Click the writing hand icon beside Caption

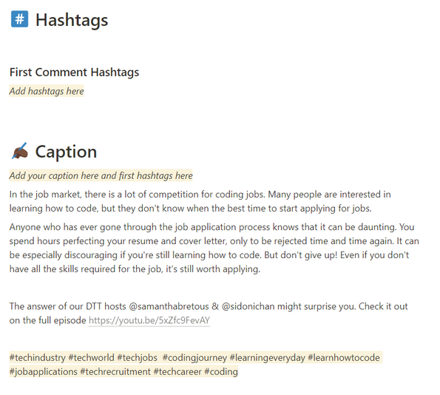tap(20, 151)
